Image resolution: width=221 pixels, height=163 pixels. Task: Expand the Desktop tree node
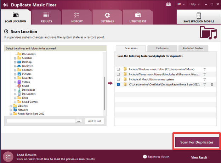[x=15, y=62]
